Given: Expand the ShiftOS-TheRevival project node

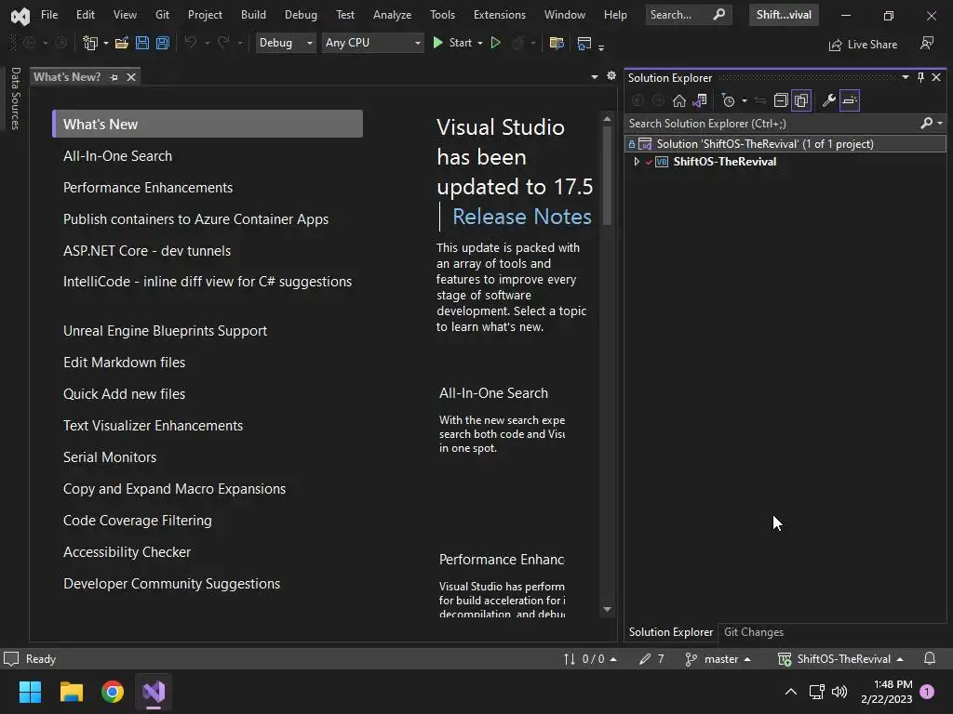Looking at the screenshot, I should pos(637,162).
